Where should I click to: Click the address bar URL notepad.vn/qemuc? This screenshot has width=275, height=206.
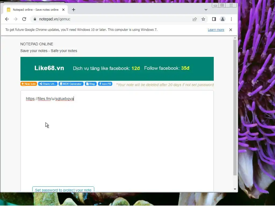point(55,19)
